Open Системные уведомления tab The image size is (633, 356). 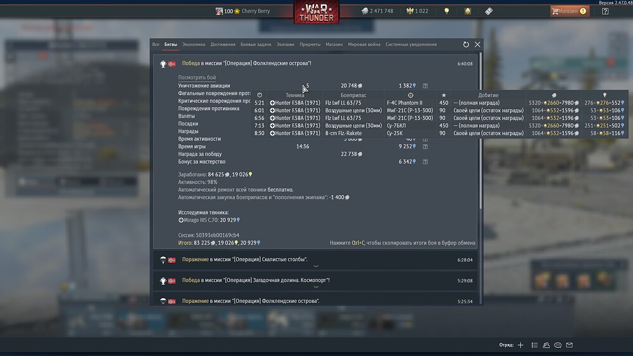tap(411, 44)
